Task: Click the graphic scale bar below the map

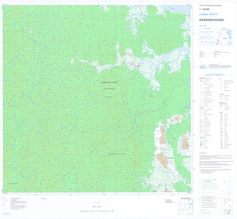Action: (97, 211)
